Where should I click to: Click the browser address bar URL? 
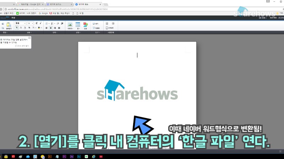(58, 9)
